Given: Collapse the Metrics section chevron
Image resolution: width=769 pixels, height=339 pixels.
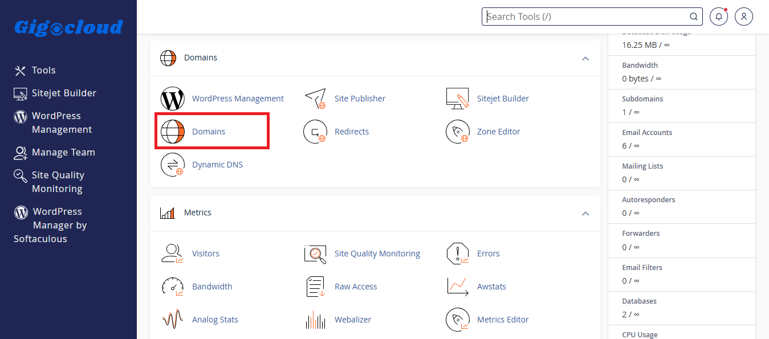Looking at the screenshot, I should coord(585,214).
